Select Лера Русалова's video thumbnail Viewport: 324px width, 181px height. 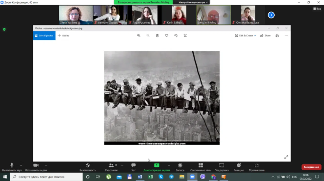(145, 15)
